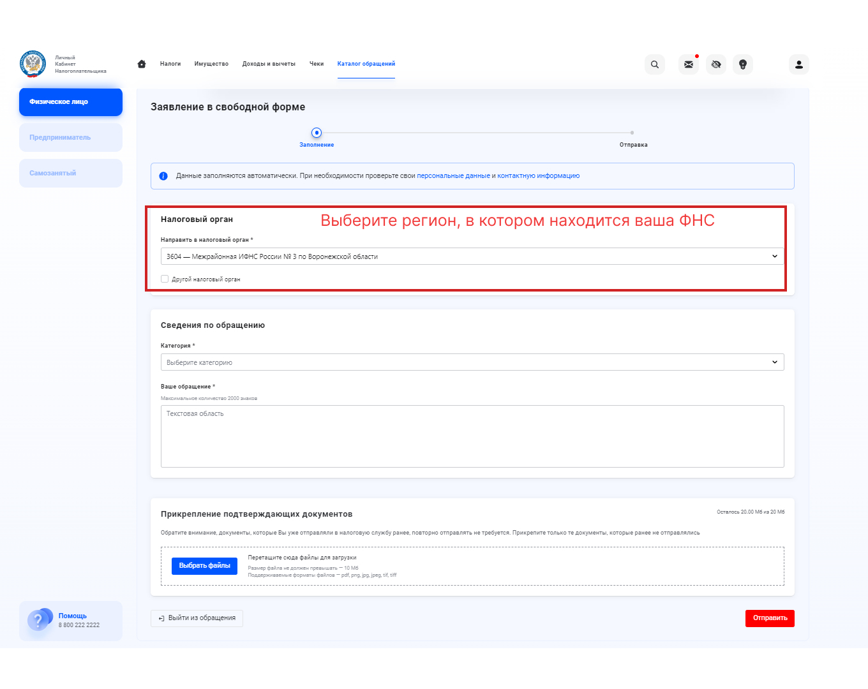The width and height of the screenshot is (868, 689).
Task: Open the search magnifier icon
Action: tap(655, 64)
